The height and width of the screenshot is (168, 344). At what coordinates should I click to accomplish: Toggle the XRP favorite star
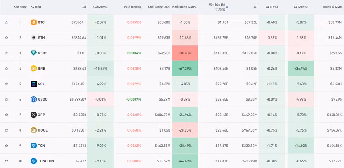click(6, 115)
